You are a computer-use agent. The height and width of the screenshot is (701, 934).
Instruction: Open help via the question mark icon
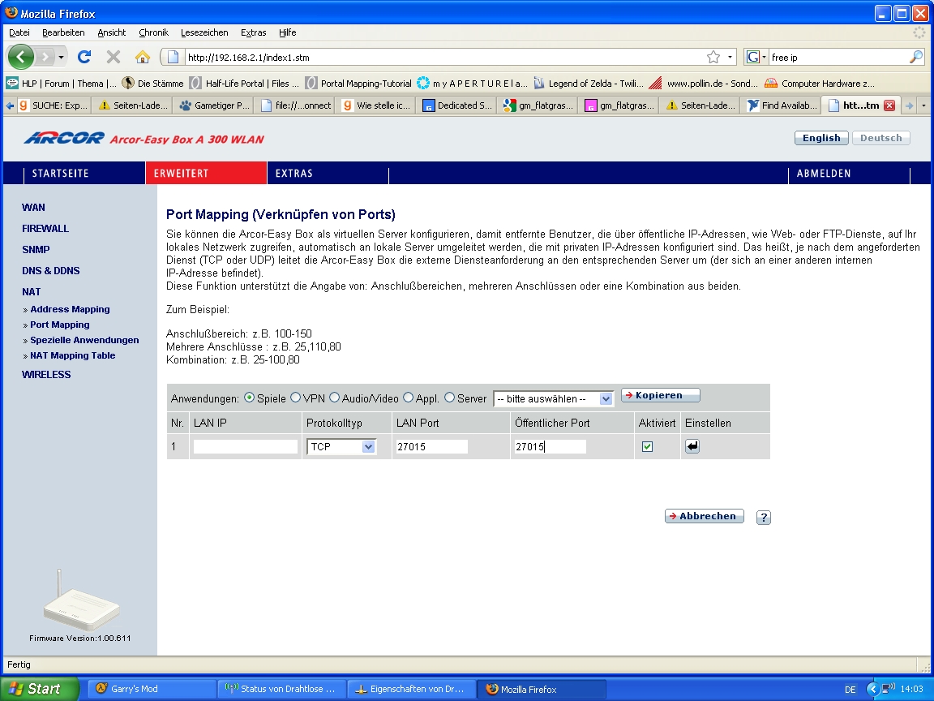coord(763,518)
